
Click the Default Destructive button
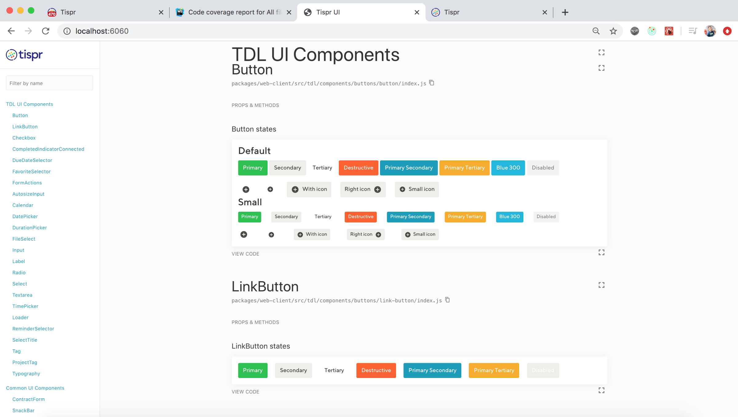click(358, 168)
